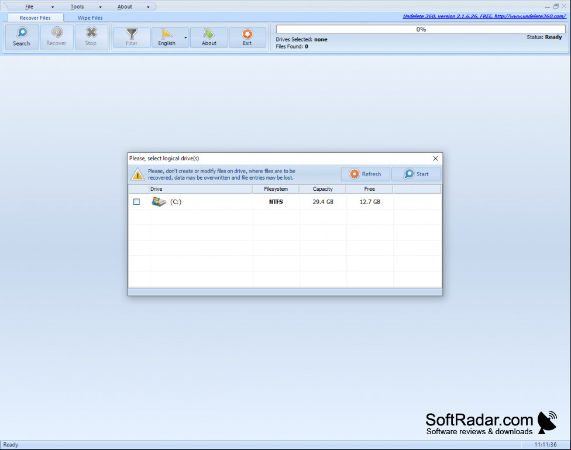Screen dimensions: 571x450
Task: Select the 29.4 GB capacity cell
Action: point(323,201)
